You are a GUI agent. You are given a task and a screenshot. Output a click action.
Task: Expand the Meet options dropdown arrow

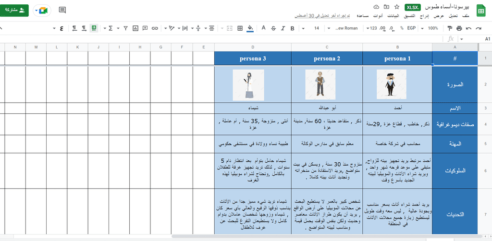[x=37, y=11]
